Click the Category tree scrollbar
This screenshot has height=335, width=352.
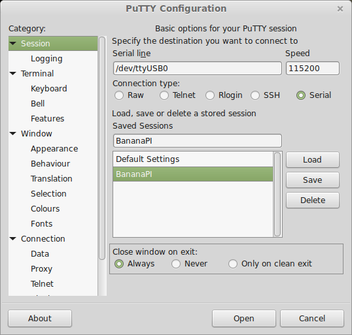click(102, 148)
